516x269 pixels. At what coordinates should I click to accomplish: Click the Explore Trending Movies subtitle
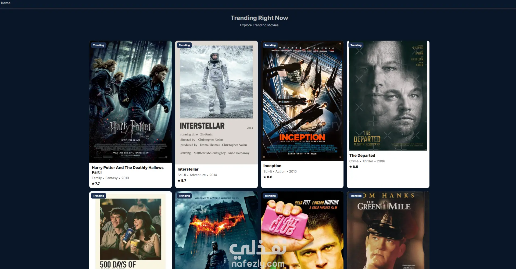[259, 25]
